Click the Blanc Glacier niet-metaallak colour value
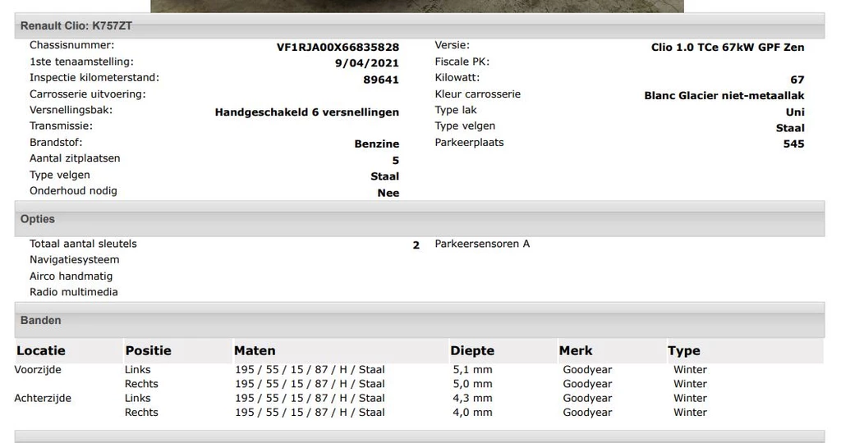The height and width of the screenshot is (443, 841). coord(724,96)
